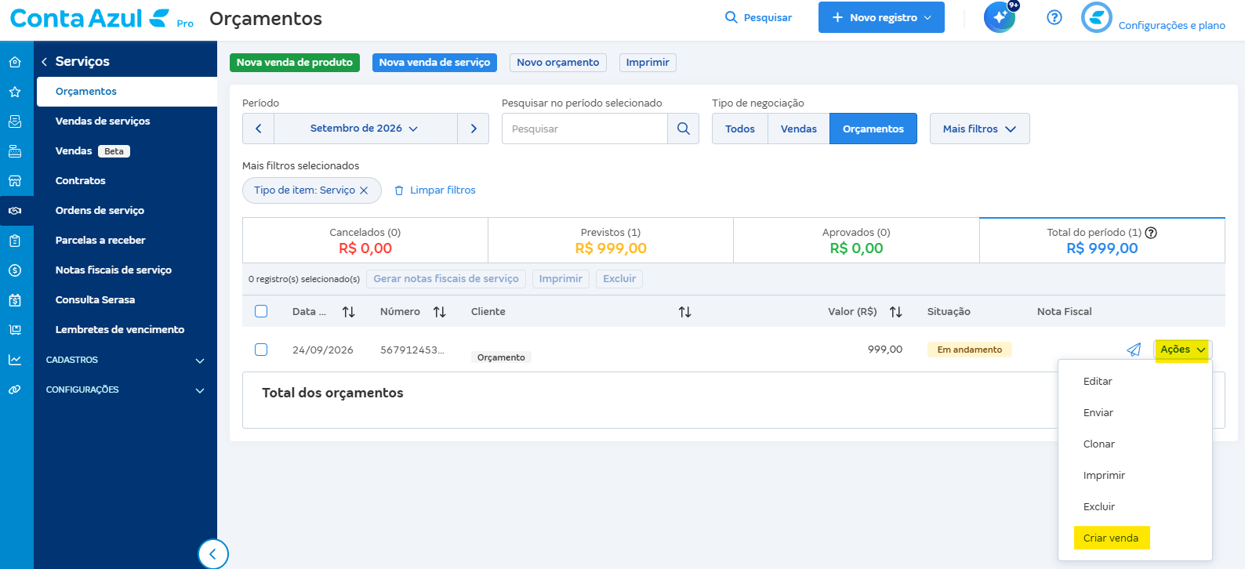Choose Excluir from actions menu
This screenshot has height=569, width=1245.
pos(1099,507)
